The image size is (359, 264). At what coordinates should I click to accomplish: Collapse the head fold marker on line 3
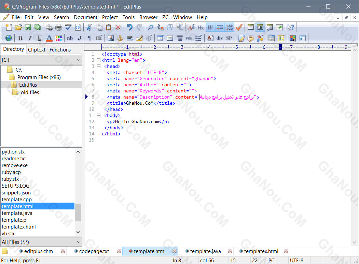click(98, 67)
